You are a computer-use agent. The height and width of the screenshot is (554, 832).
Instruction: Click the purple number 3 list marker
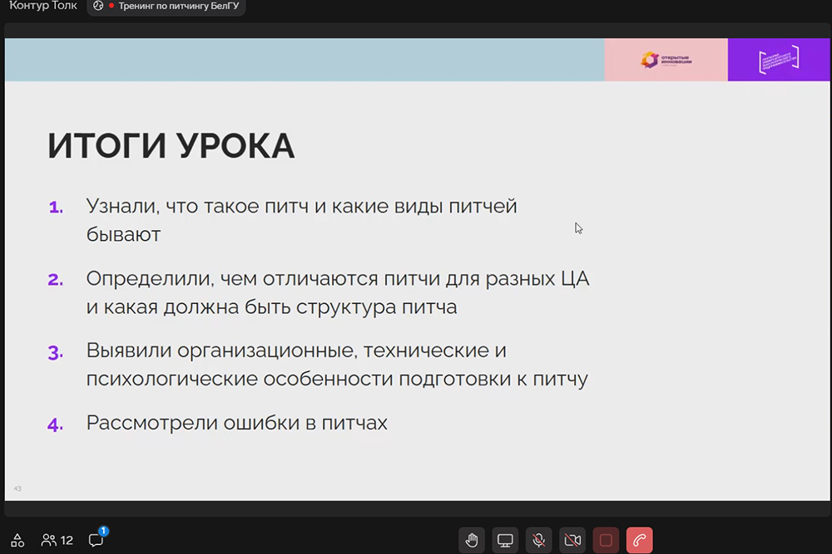click(55, 352)
